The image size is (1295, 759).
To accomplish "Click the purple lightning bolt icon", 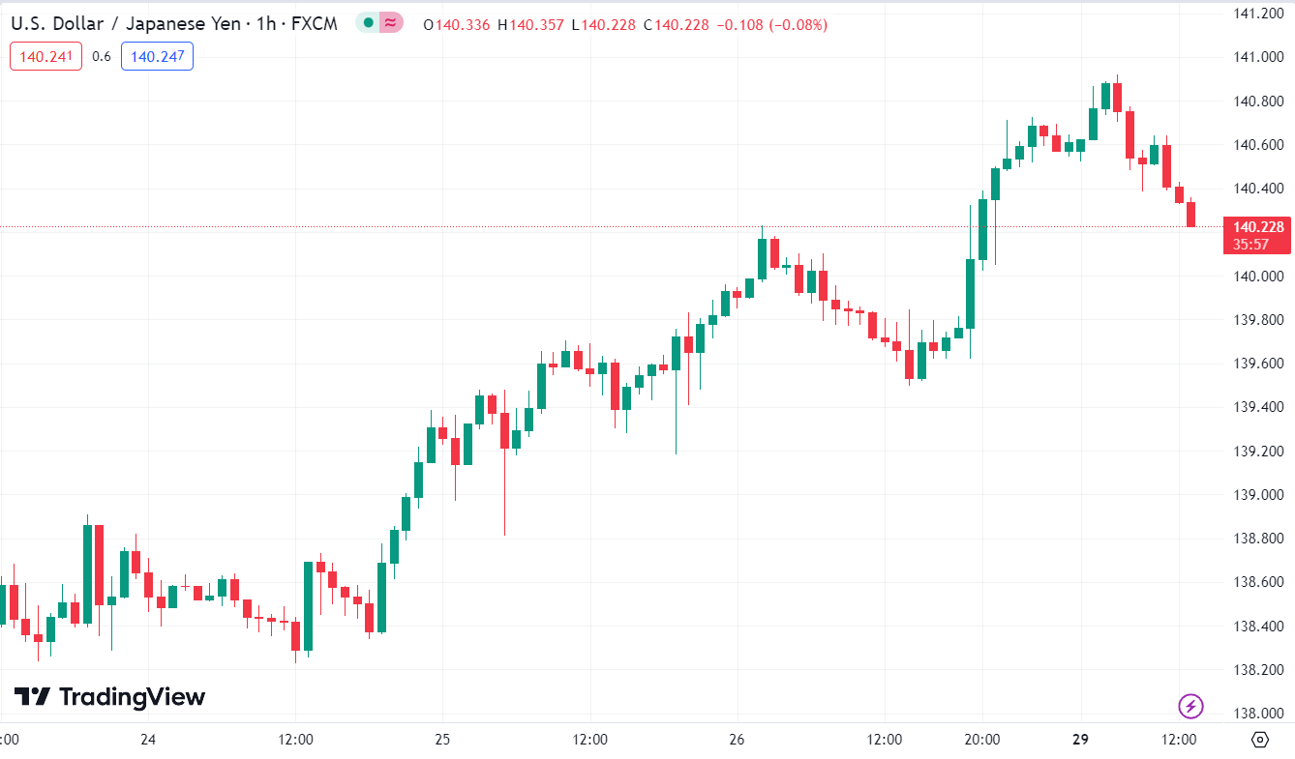I will [x=1190, y=707].
